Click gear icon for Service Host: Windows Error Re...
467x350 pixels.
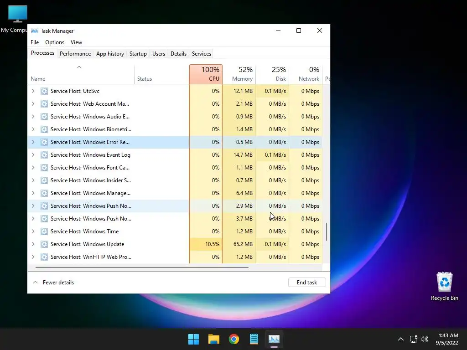[x=44, y=142]
